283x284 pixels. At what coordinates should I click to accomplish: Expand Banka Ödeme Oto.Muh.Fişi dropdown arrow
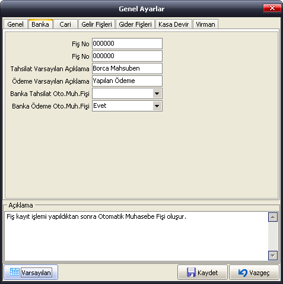pos(157,106)
